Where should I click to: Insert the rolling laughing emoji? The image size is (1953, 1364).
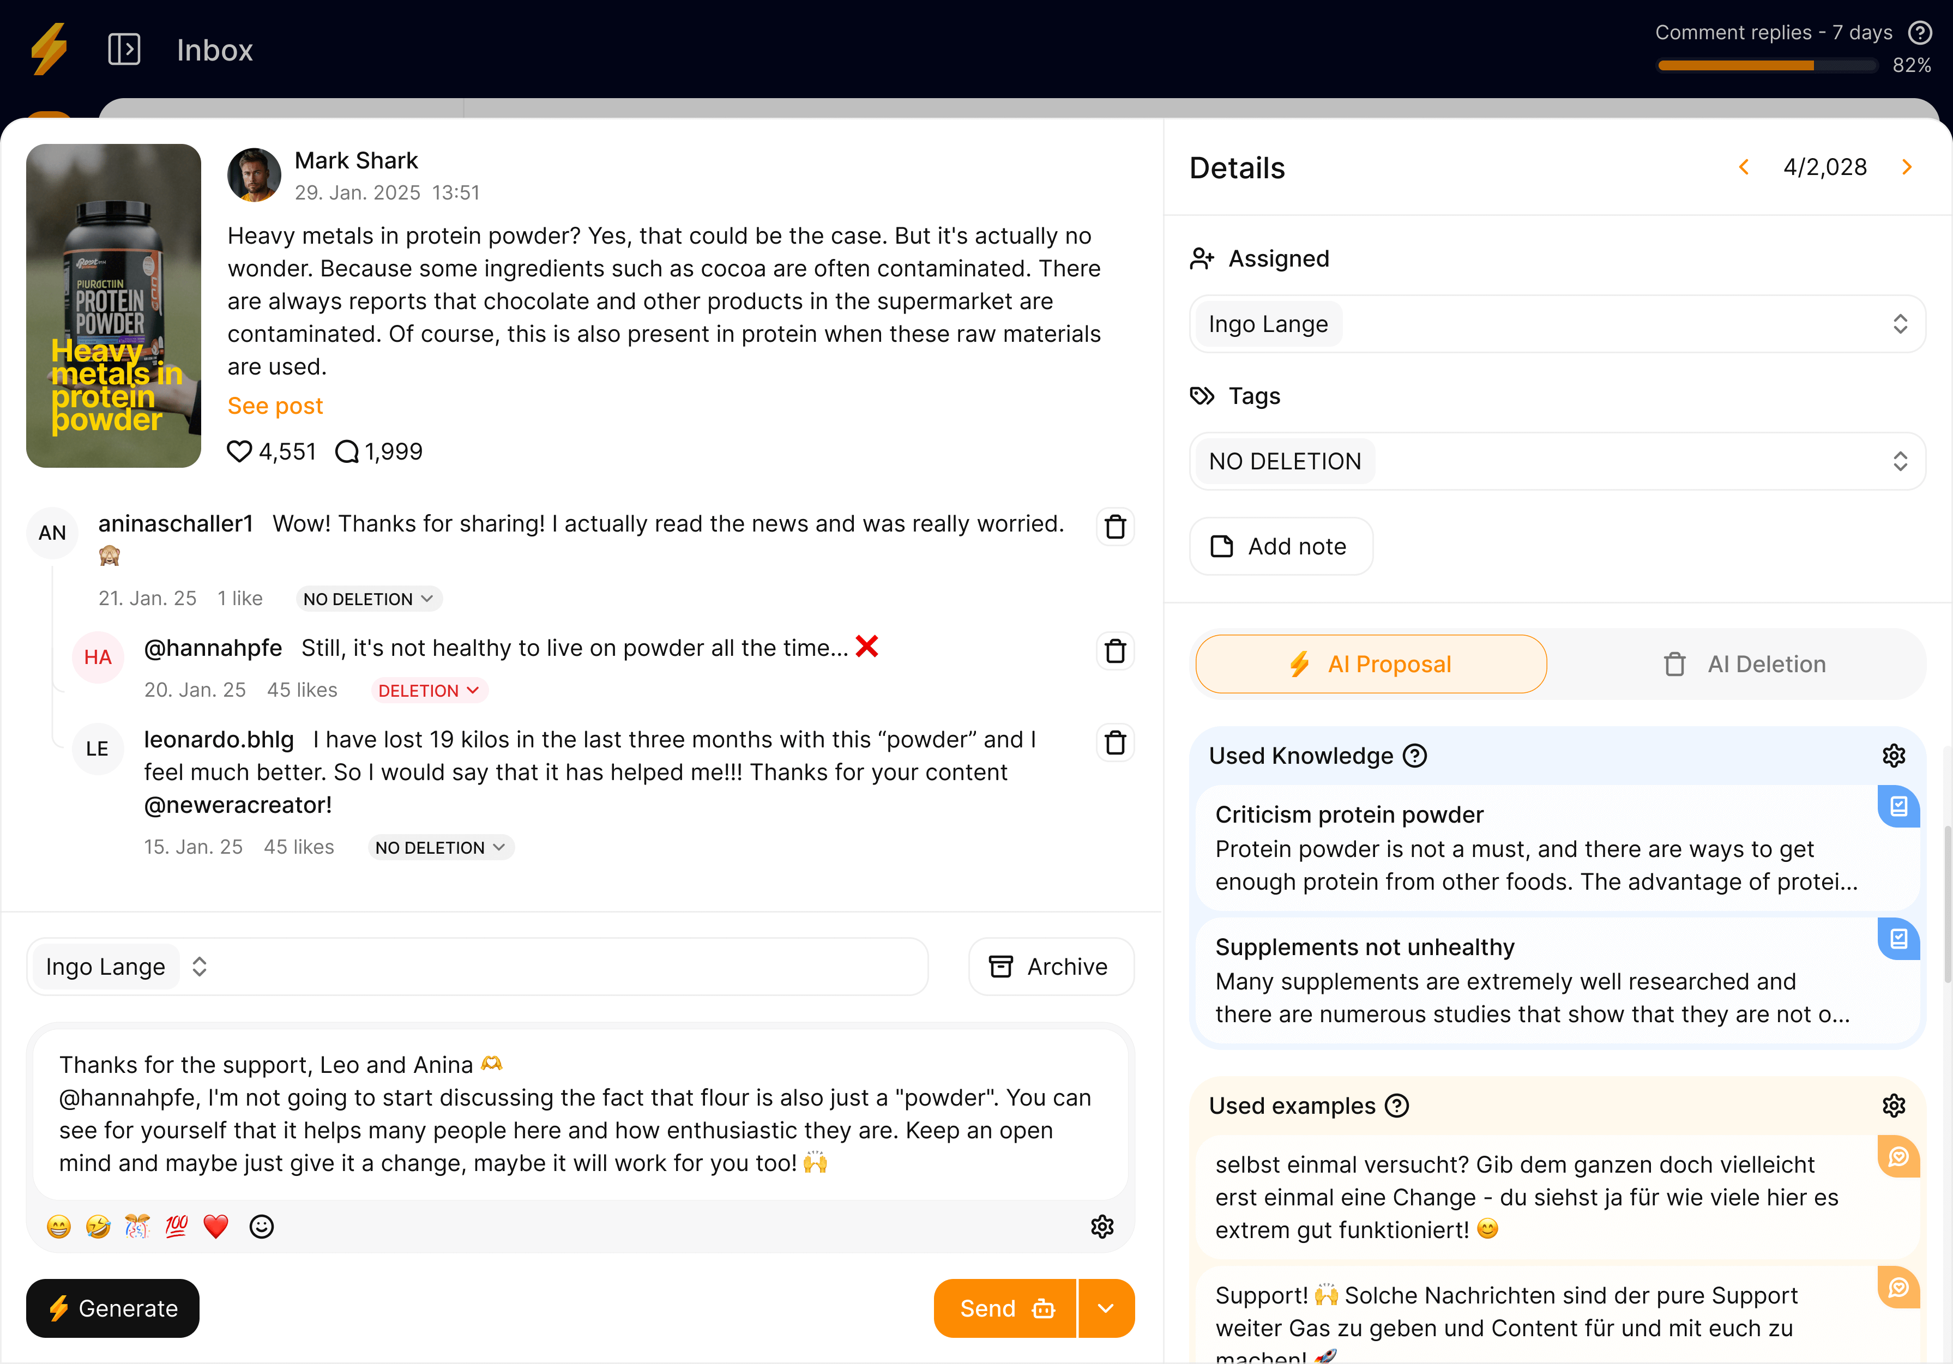98,1226
